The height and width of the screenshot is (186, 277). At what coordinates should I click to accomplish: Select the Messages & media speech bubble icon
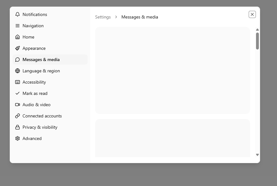click(x=18, y=59)
